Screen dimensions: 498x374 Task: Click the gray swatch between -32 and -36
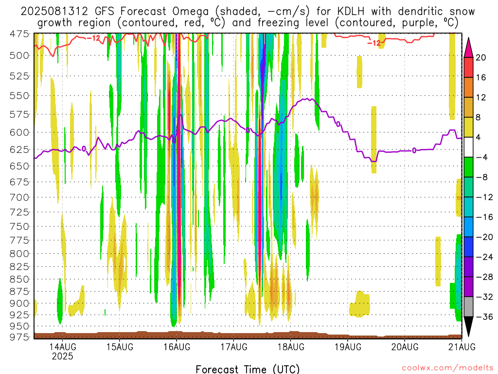click(468, 307)
